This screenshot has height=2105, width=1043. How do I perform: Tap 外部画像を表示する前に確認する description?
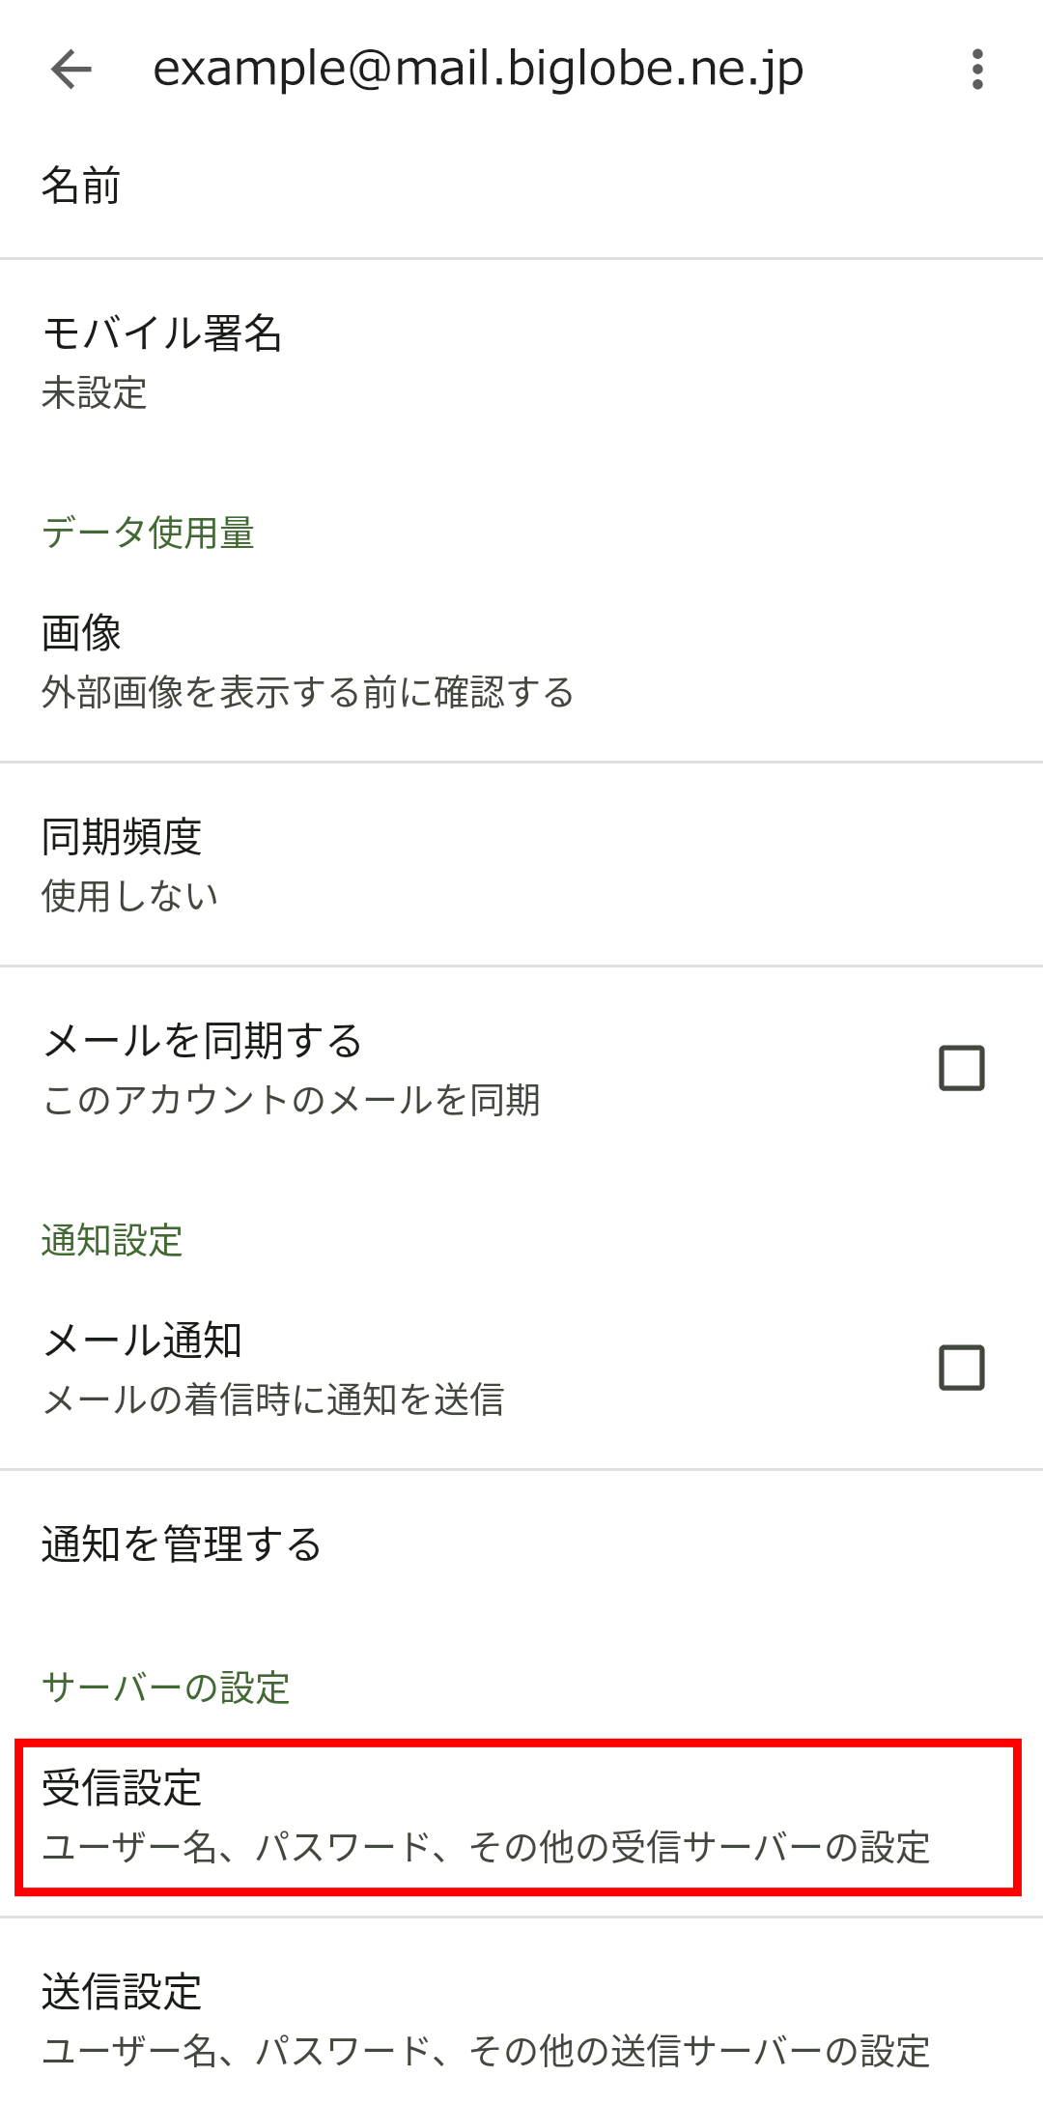click(x=307, y=693)
